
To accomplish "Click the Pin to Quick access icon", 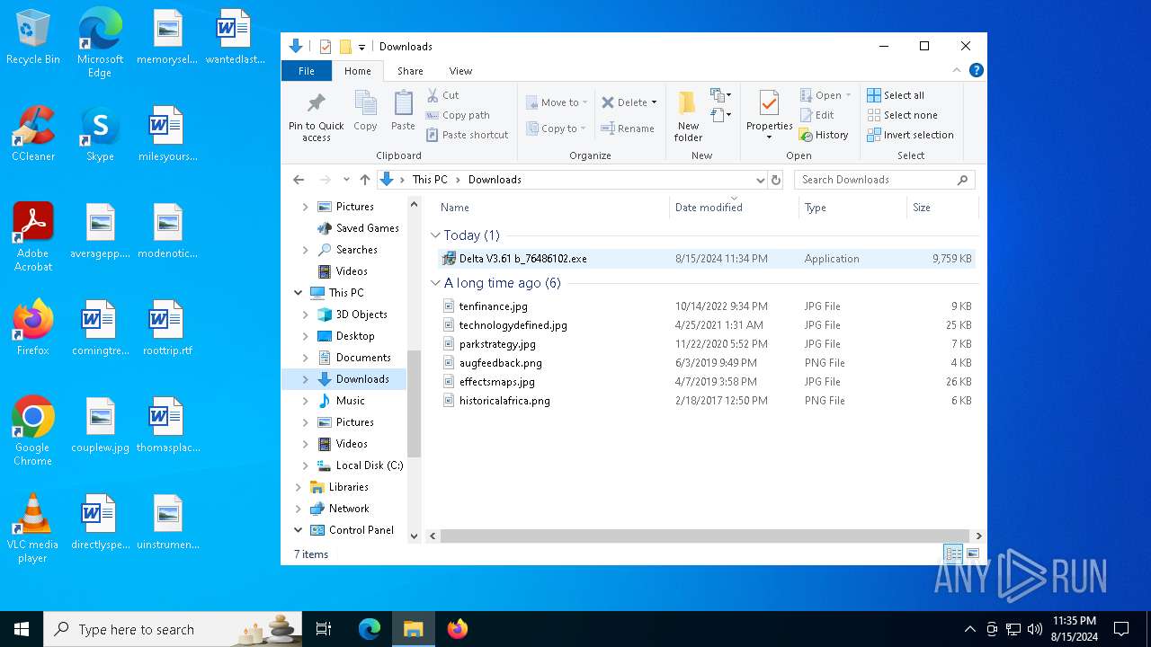I will click(x=316, y=103).
